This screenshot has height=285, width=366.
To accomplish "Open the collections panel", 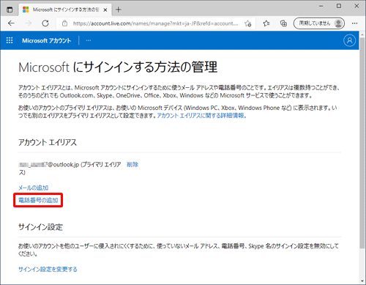I will click(x=283, y=23).
